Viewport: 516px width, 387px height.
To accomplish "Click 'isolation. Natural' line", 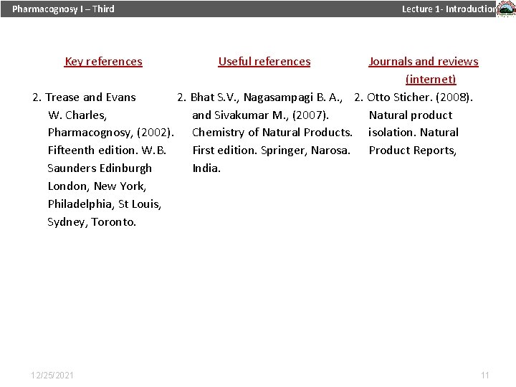I will 414,133.
